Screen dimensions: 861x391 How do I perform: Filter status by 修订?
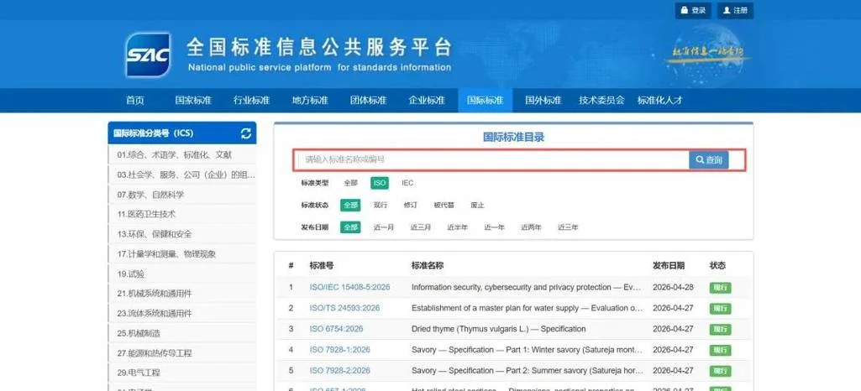(x=410, y=205)
